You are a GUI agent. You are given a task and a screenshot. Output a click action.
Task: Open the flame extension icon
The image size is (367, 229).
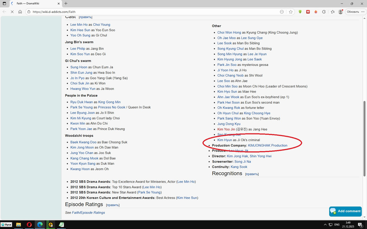tap(316, 12)
